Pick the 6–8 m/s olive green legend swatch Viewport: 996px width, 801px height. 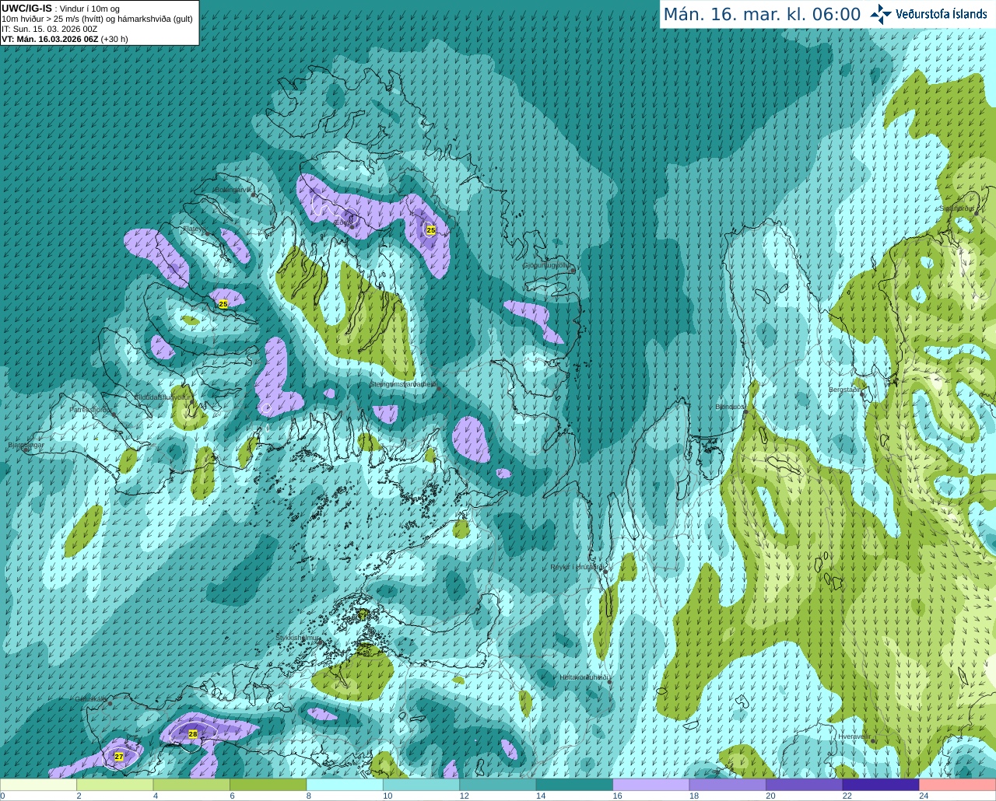pyautogui.click(x=268, y=785)
